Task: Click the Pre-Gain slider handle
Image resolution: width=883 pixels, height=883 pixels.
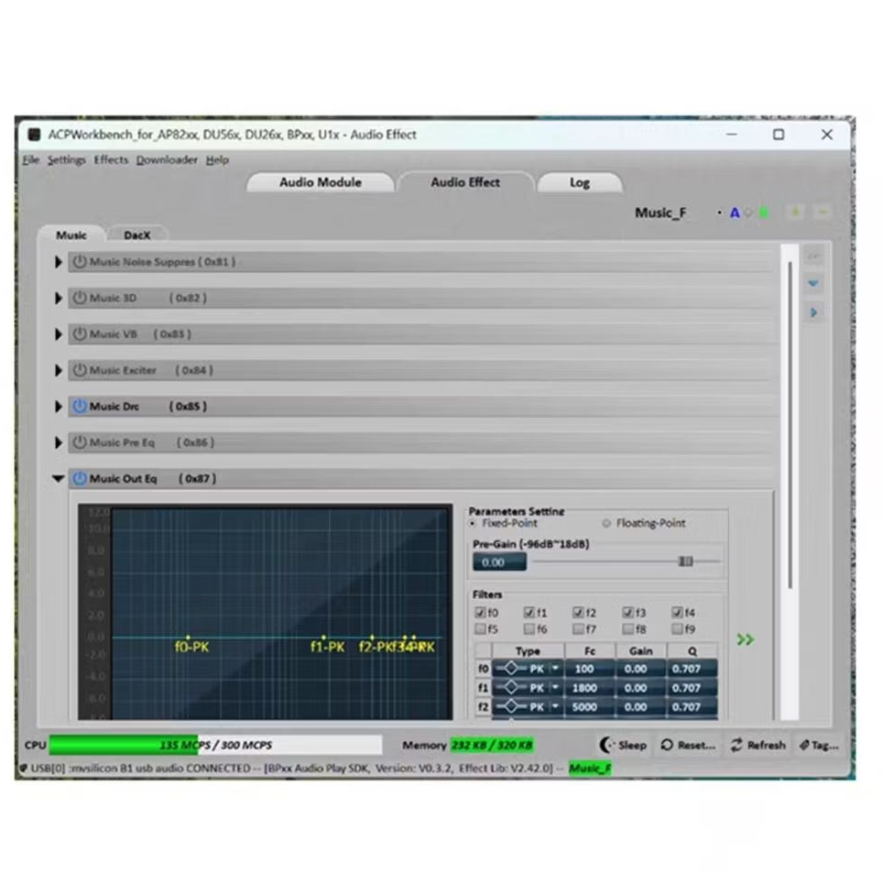Action: [685, 561]
